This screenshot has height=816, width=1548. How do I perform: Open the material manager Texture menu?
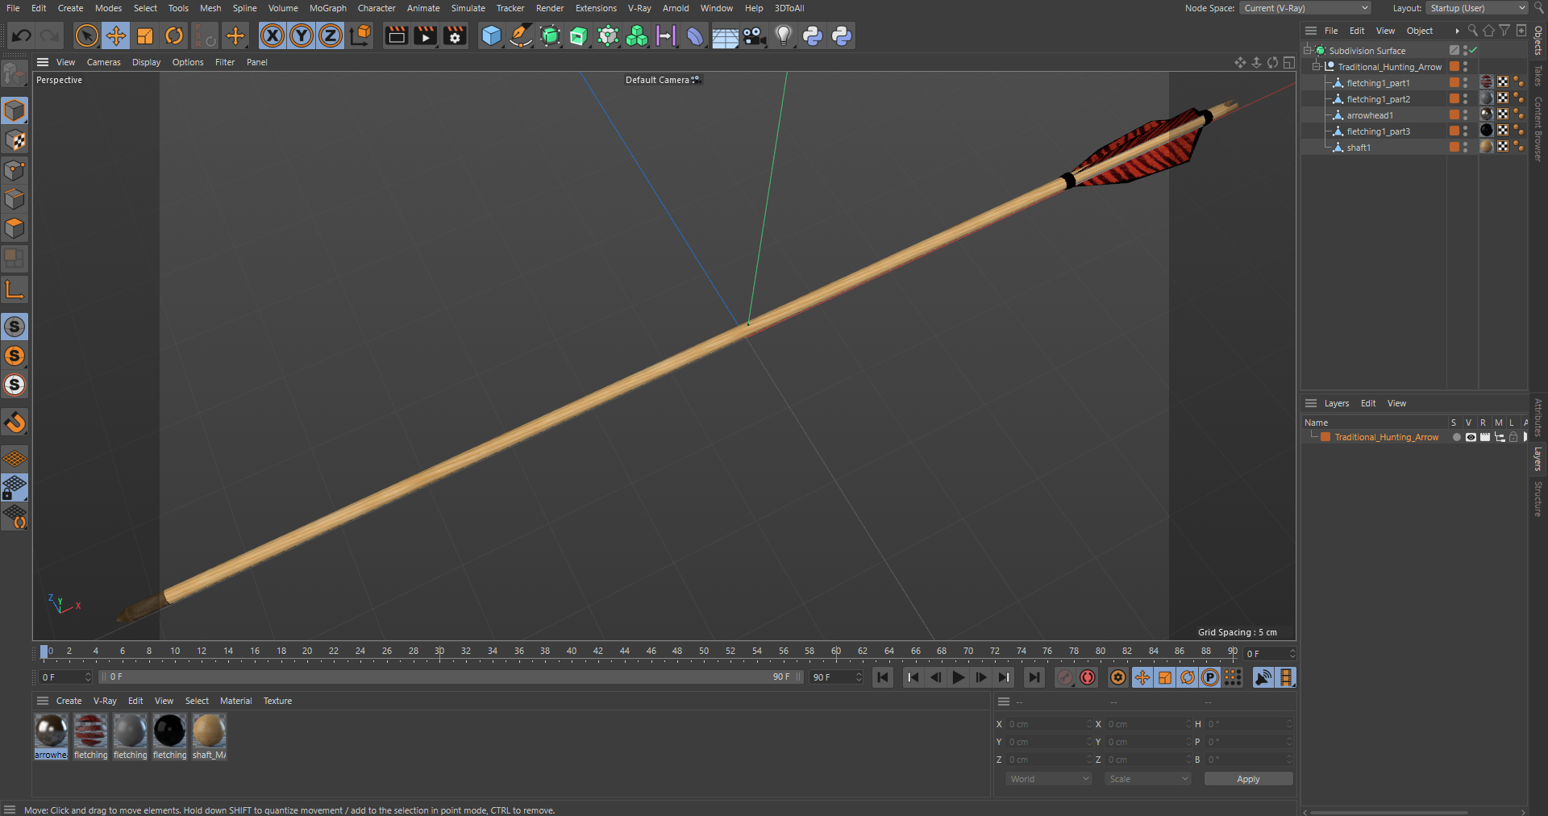277,701
